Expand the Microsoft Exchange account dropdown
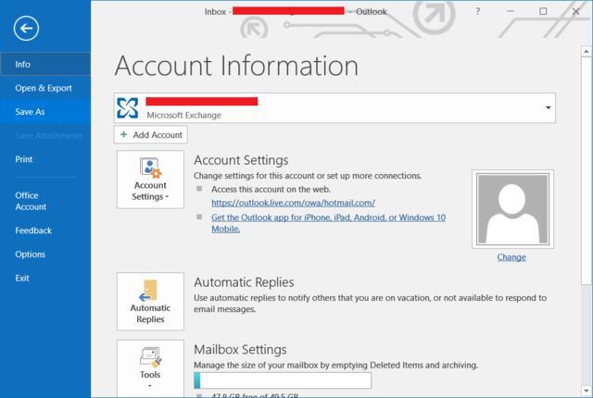The height and width of the screenshot is (398, 593). click(x=548, y=107)
